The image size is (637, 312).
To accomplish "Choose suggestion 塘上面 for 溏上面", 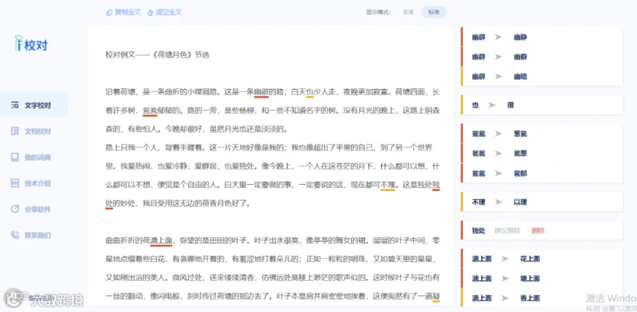I will pyautogui.click(x=529, y=279).
